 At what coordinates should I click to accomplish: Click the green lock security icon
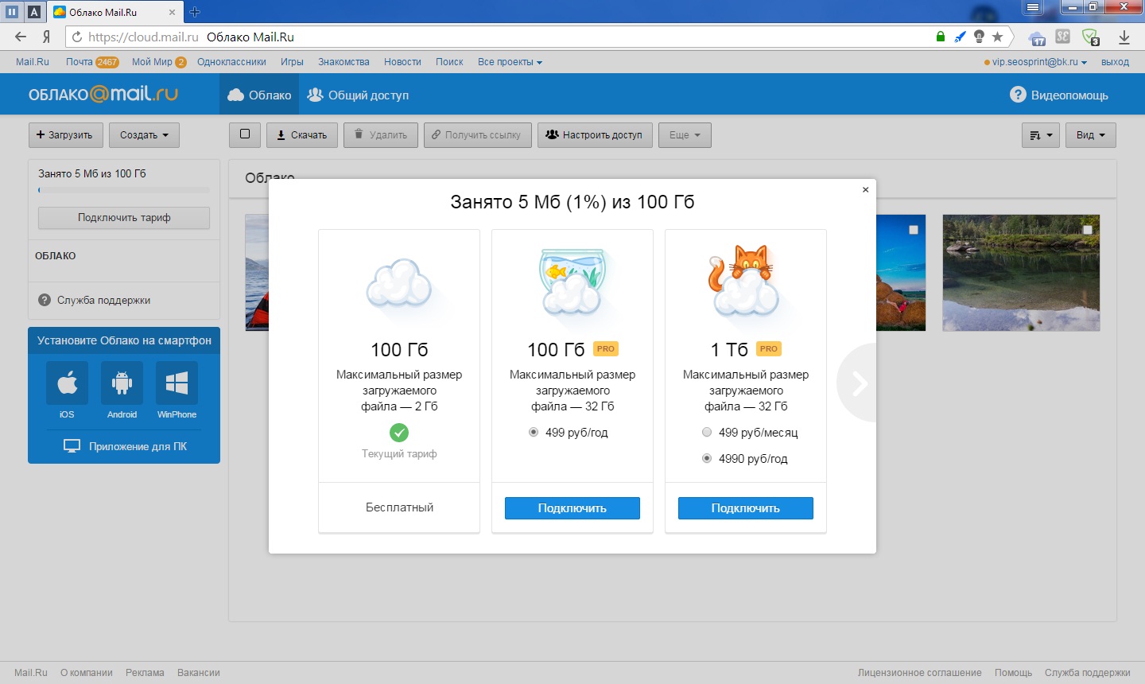pyautogui.click(x=941, y=37)
